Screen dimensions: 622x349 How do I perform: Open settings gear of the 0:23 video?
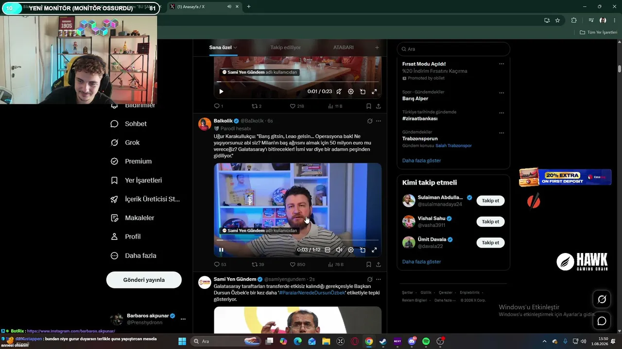351,92
